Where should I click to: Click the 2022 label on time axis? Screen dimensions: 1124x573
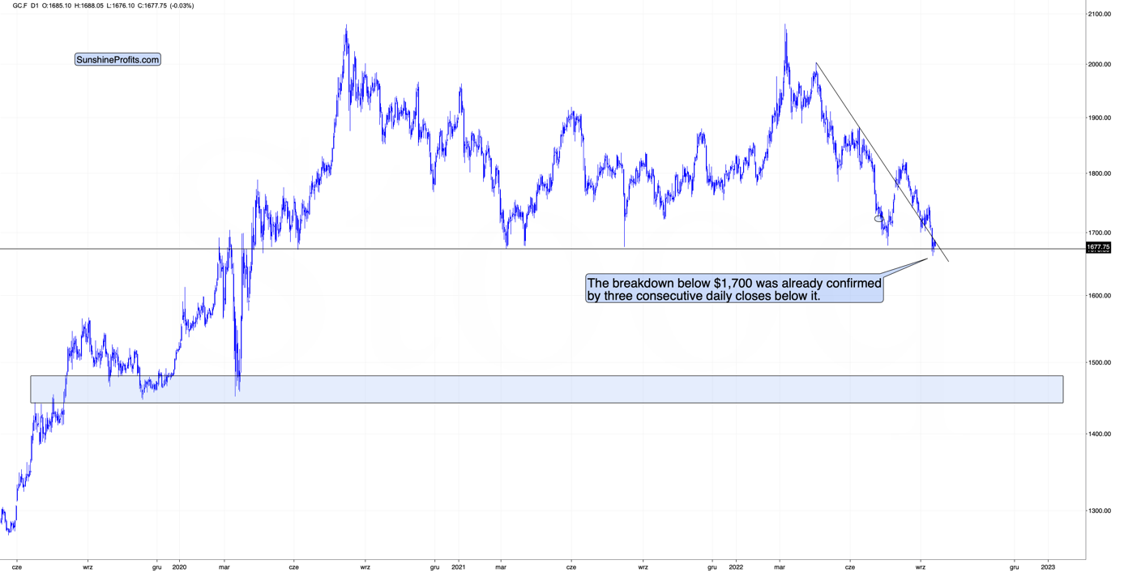[736, 567]
